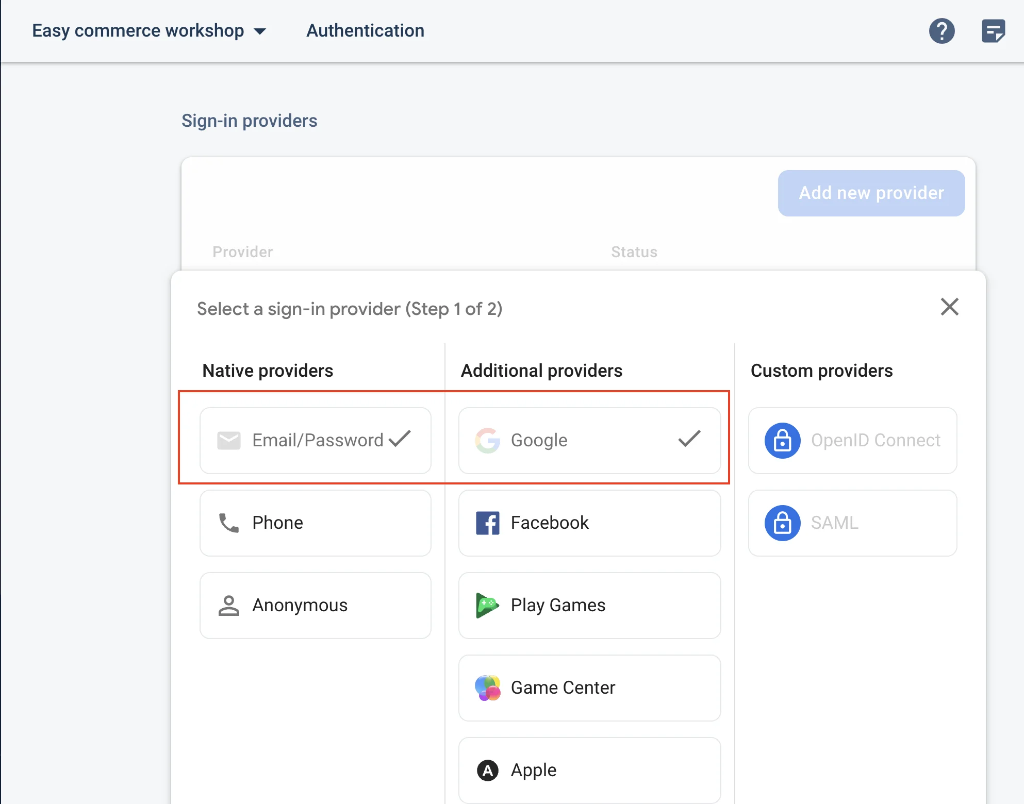This screenshot has height=804, width=1024.
Task: Close the sign-in provider selection panel
Action: click(949, 307)
